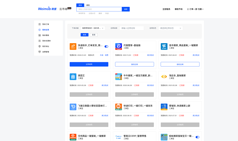Switch to the 服务 search tab

[80, 5]
